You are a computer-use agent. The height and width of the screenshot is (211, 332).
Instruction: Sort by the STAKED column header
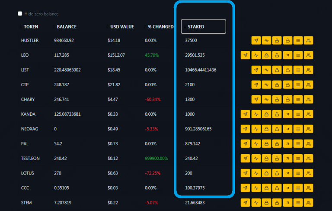coord(204,26)
